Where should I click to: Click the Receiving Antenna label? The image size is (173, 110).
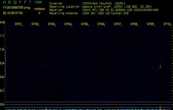tap(63, 13)
